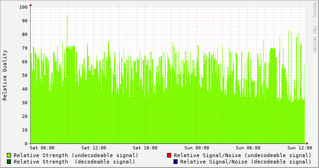This screenshot has height=168, width=319.
Task: Click the Relative Signal/Noise (undecodeable signal) label
Action: click(243, 155)
